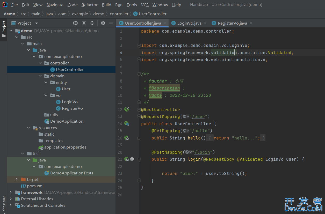
Task: Collapse the resources folder arrow
Action: [x=28, y=128]
